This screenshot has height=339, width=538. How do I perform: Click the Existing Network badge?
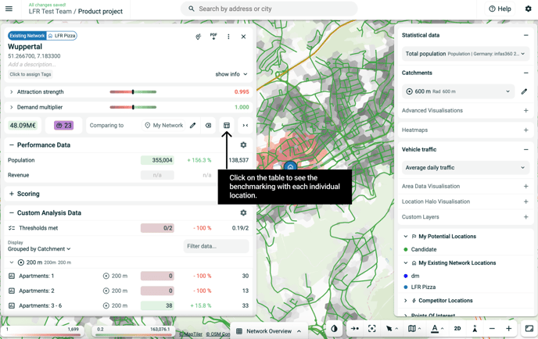click(27, 36)
